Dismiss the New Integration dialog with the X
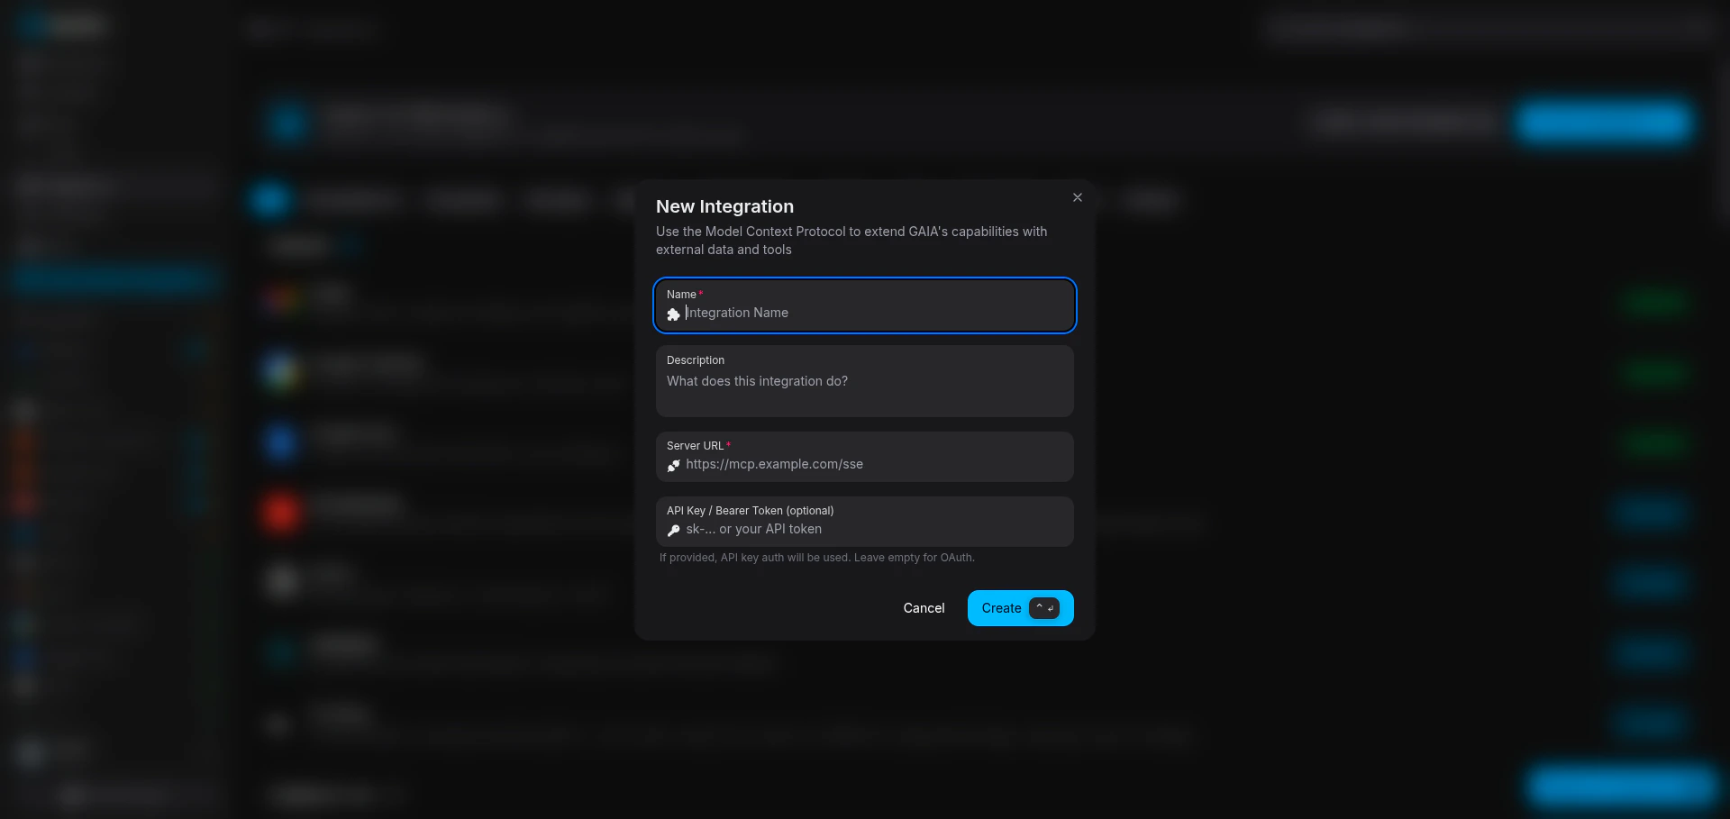1730x819 pixels. pos(1078,197)
